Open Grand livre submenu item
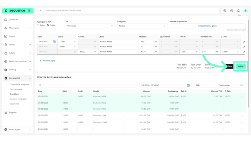The image size is (251, 141). tap(14, 94)
